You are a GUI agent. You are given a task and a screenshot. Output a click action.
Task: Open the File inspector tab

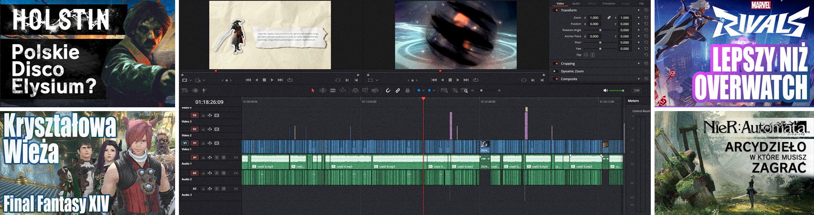pyautogui.click(x=641, y=3)
